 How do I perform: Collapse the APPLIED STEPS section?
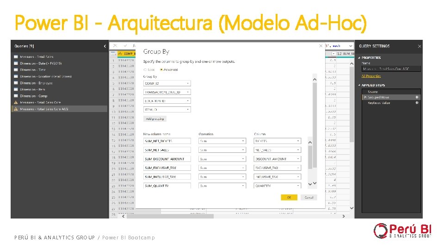tap(359, 85)
